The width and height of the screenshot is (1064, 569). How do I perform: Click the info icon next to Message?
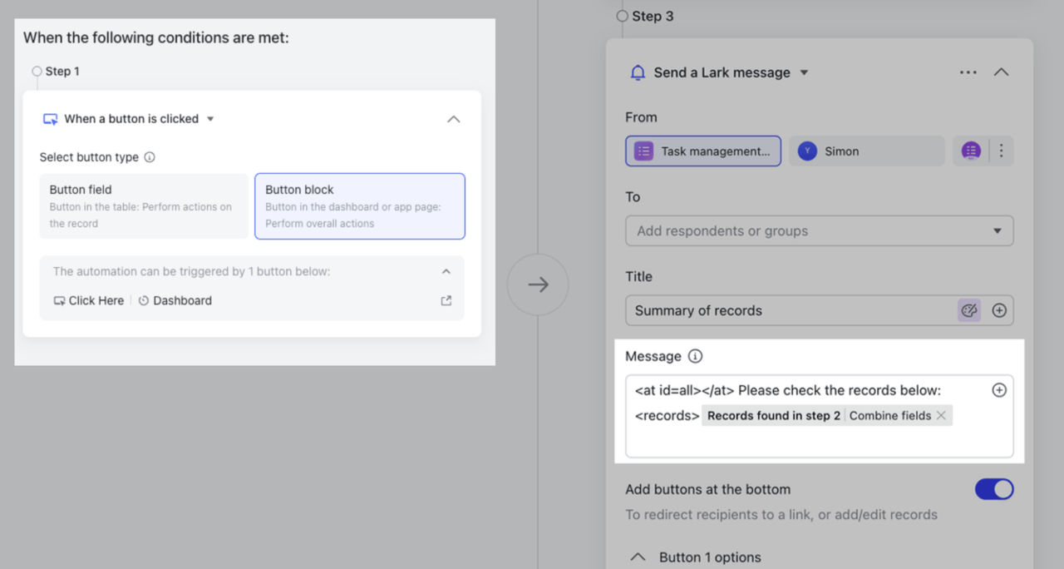[x=696, y=356]
